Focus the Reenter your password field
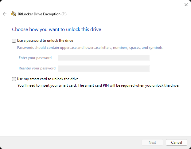Screen dimensions: 191x149 (104, 68)
